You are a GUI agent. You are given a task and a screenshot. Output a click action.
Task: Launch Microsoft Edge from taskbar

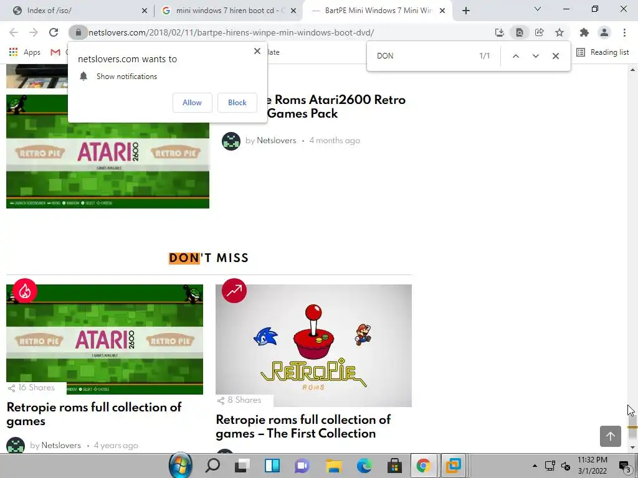pos(364,466)
